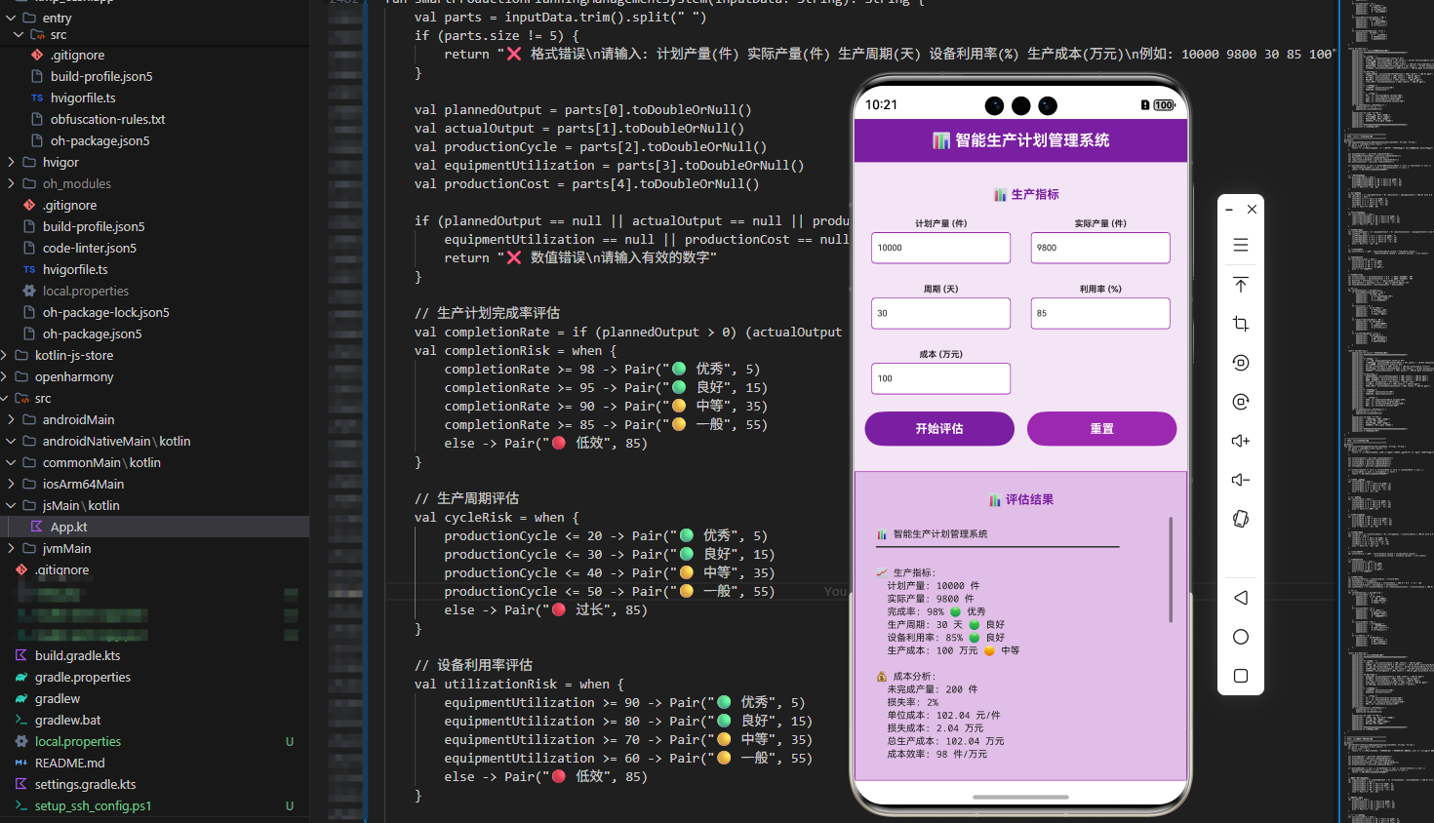
Task: Click the 实际产量 input field with 9800
Action: tap(1100, 248)
